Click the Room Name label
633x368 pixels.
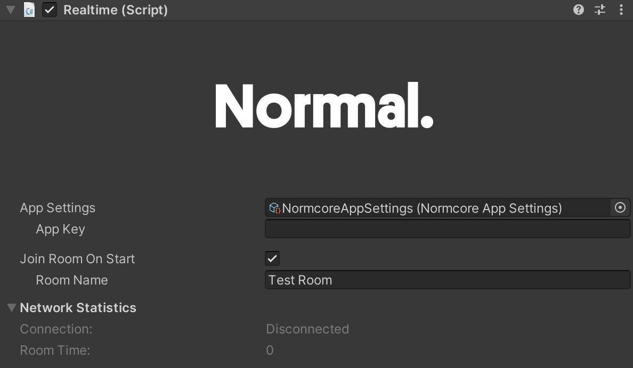72,280
